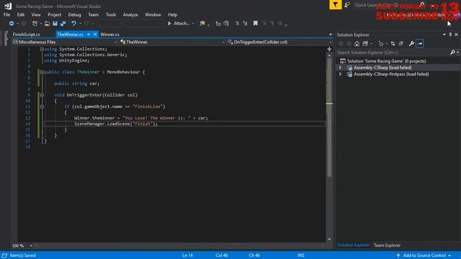The width and height of the screenshot is (461, 259).
Task: Open the Analyze menu
Action: point(130,14)
